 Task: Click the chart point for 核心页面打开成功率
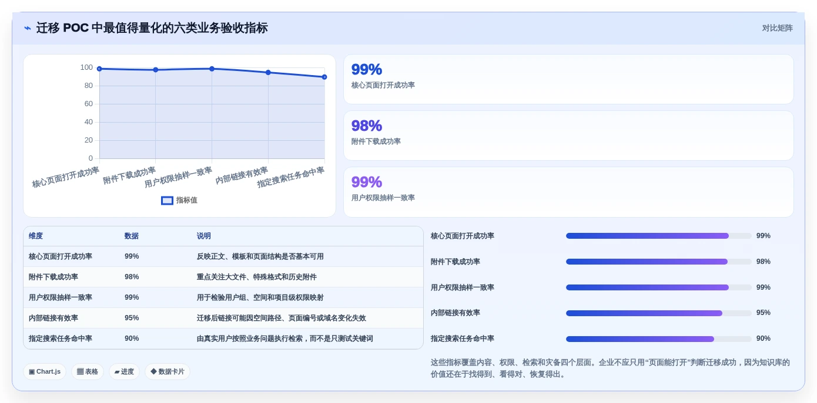coord(99,69)
